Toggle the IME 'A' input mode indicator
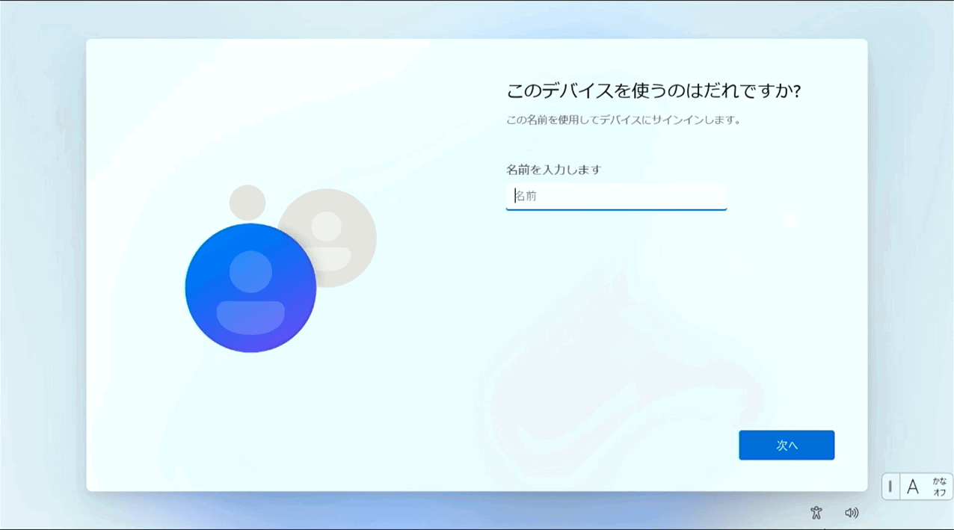954x530 pixels. pyautogui.click(x=912, y=487)
